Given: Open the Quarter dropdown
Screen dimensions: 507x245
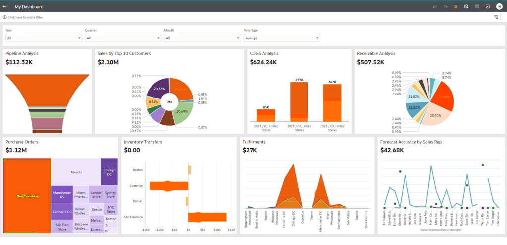Looking at the screenshot, I should pos(123,38).
